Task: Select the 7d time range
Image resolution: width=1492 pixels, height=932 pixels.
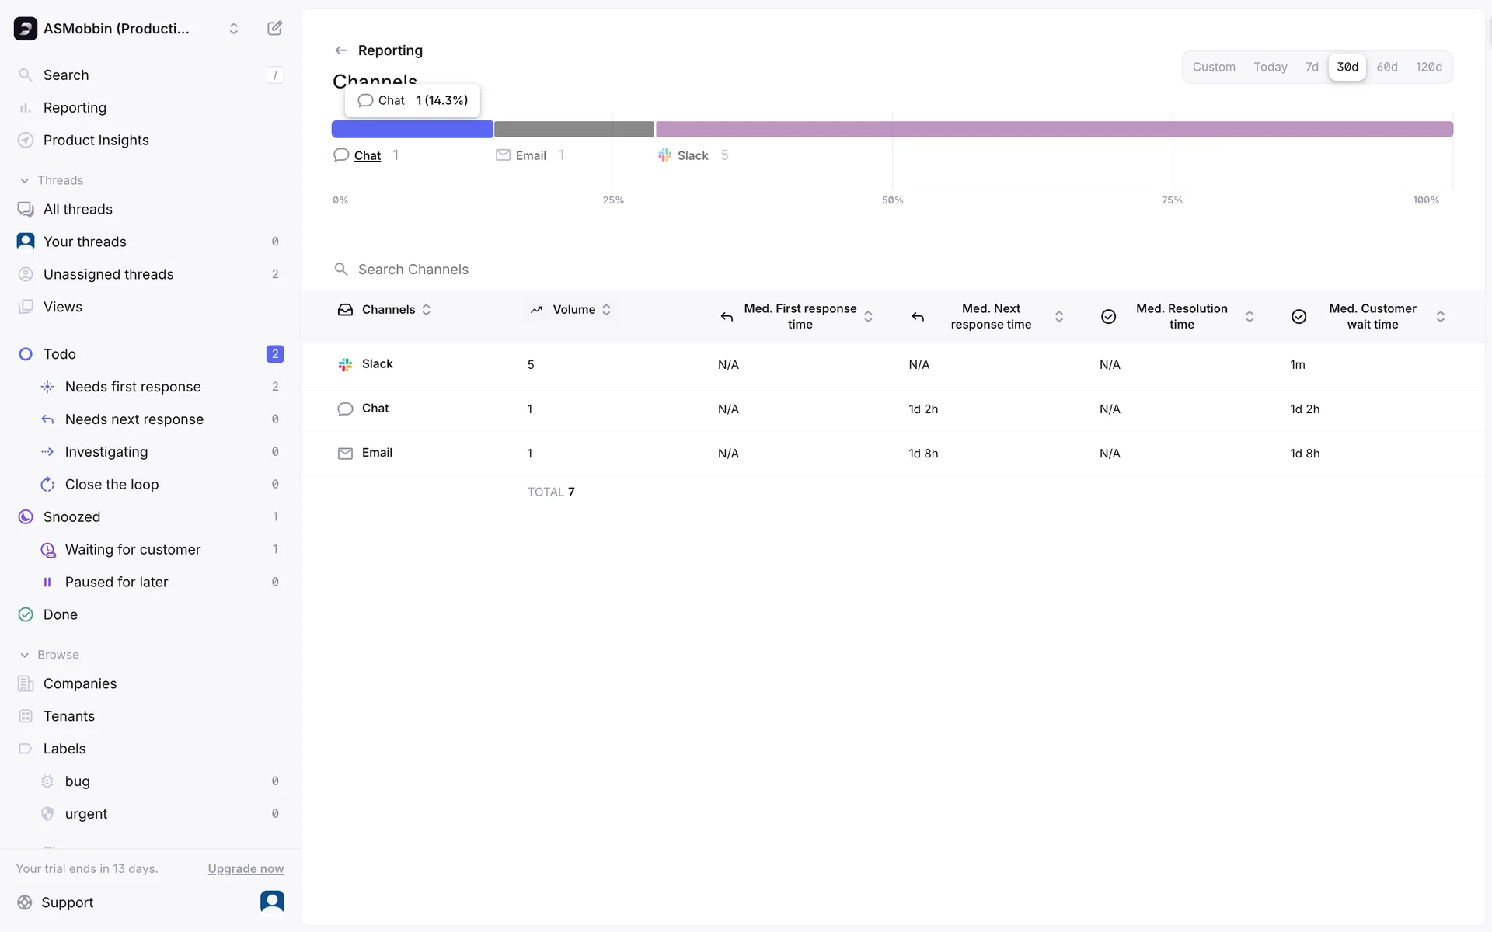Action: [1312, 67]
